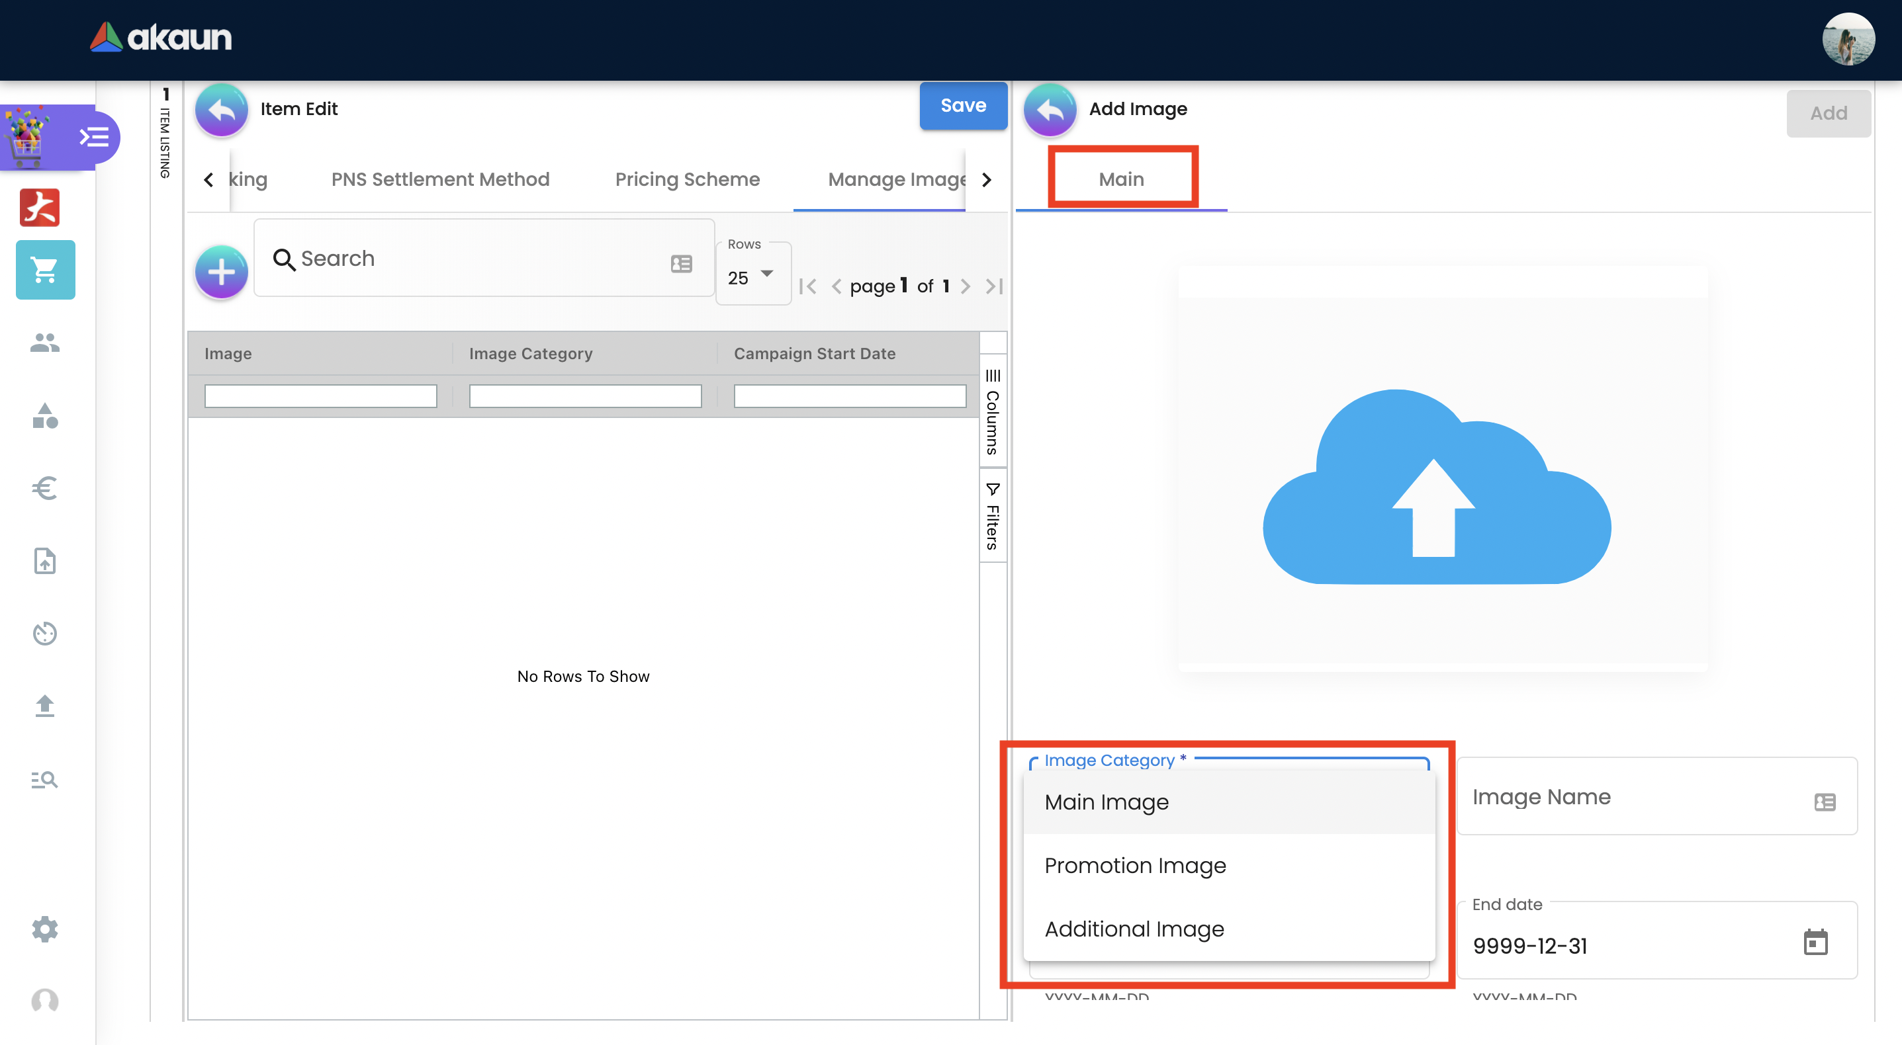Screen dimensions: 1902x1045
Task: Toggle the Filters side panel
Action: pyautogui.click(x=992, y=517)
